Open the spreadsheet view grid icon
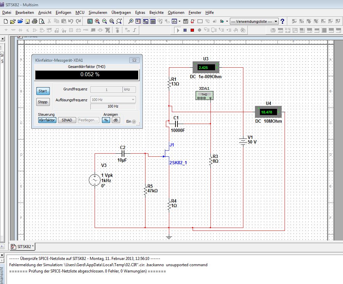 pyautogui.click(x=153, y=21)
